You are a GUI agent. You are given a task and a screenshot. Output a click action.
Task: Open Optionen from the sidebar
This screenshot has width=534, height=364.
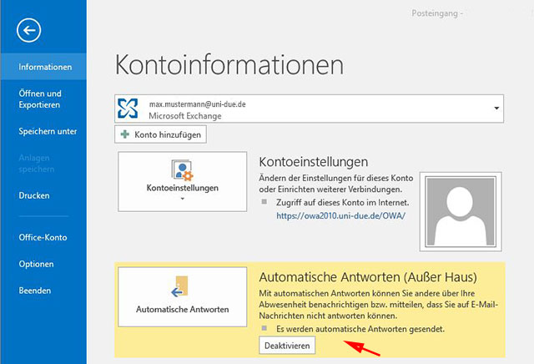pos(38,264)
